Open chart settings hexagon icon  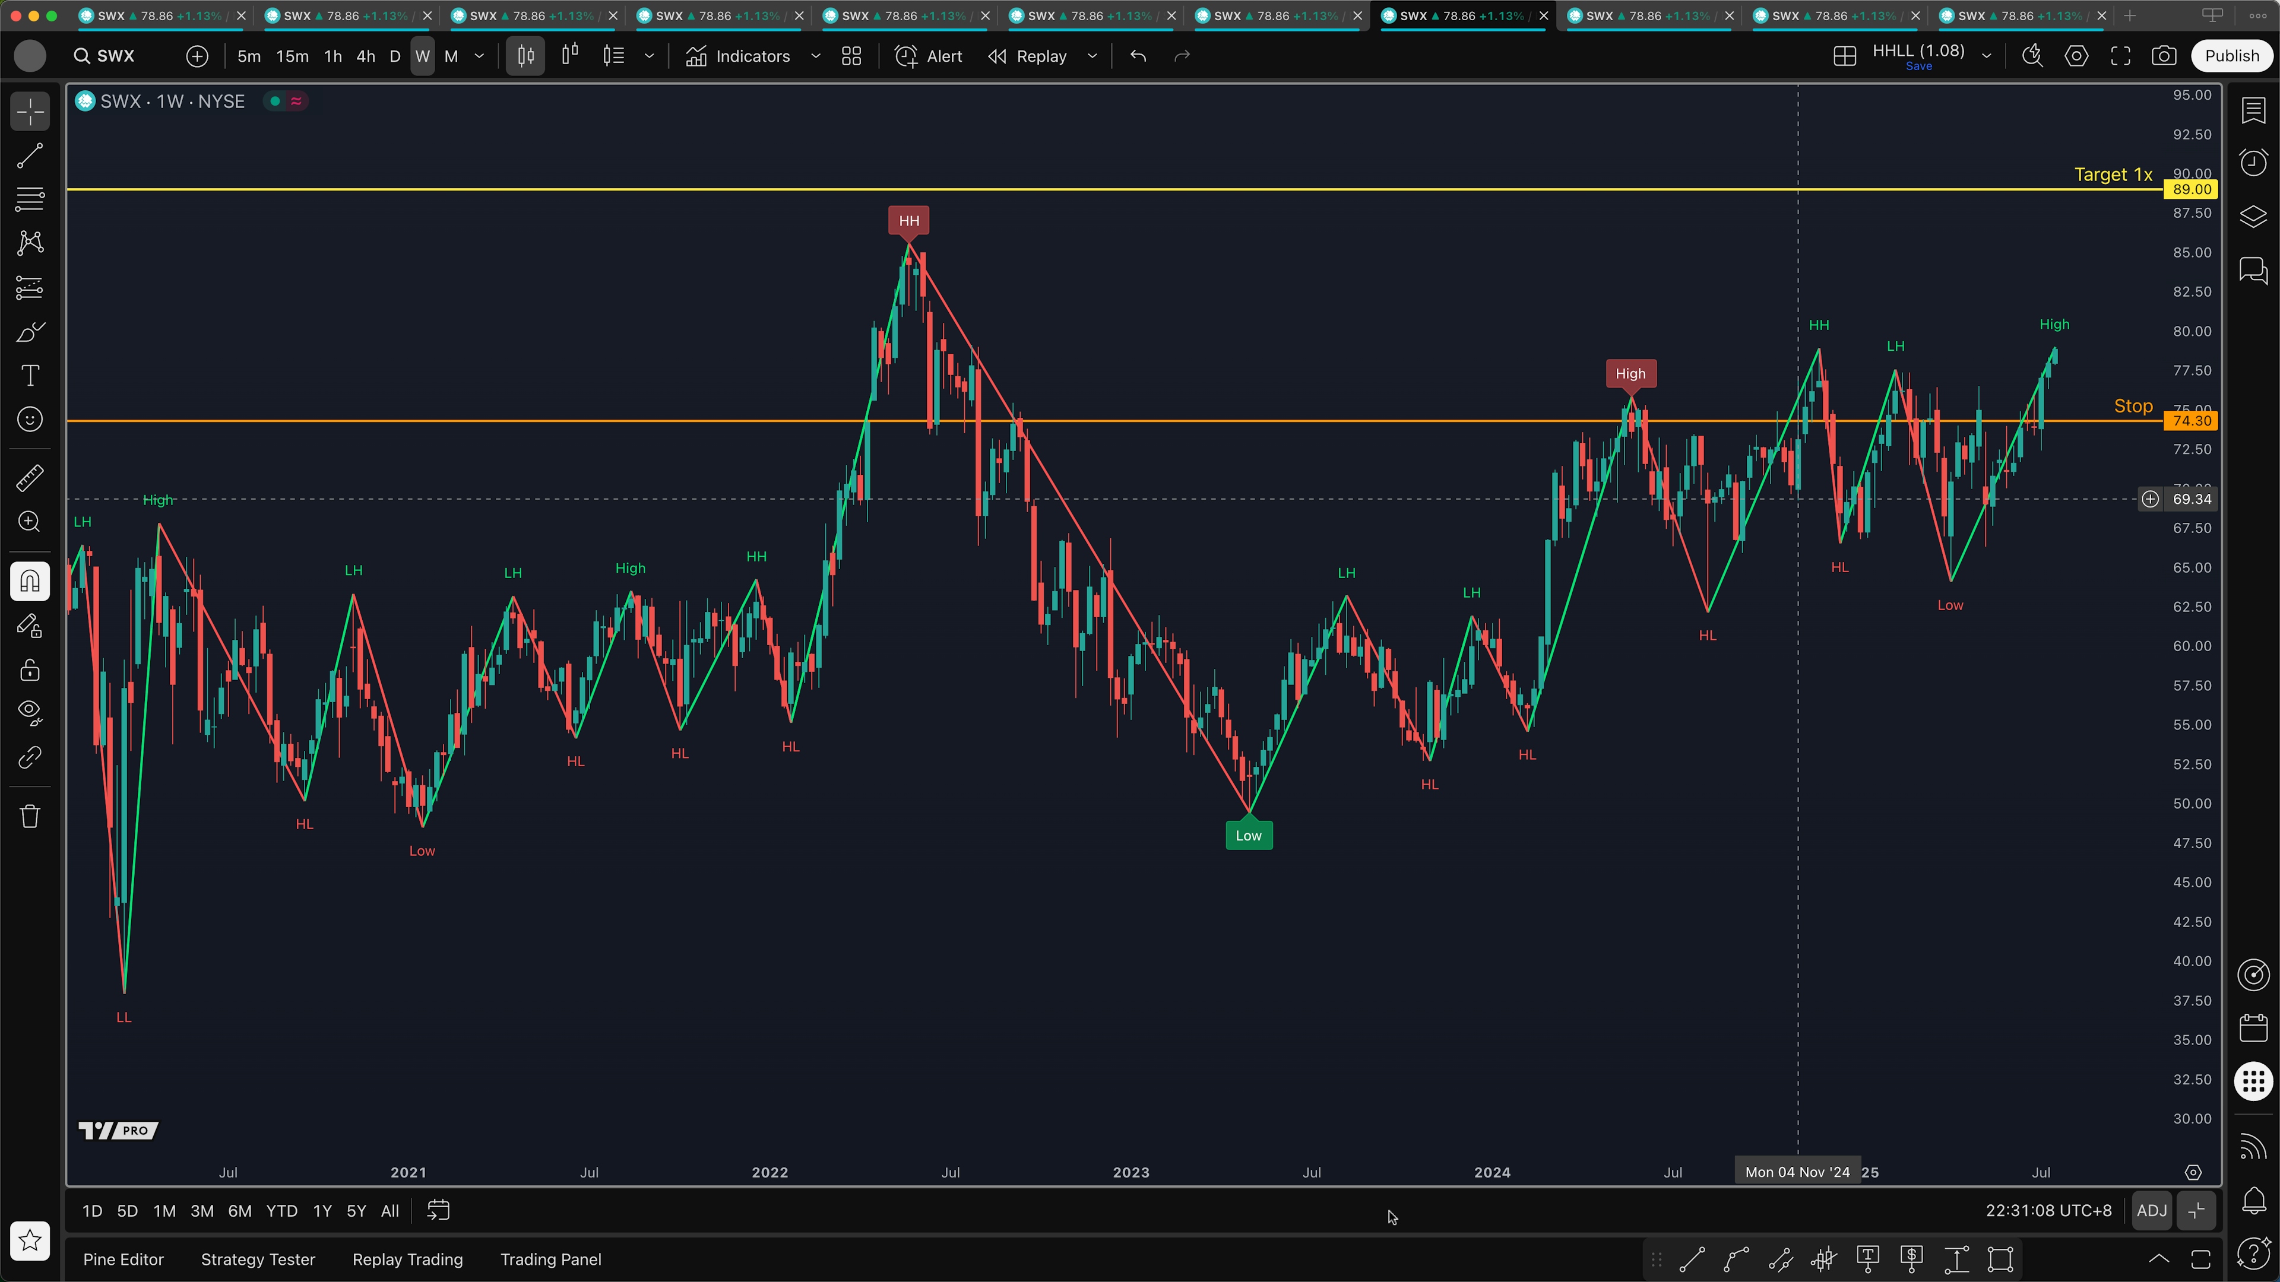[x=2076, y=56]
